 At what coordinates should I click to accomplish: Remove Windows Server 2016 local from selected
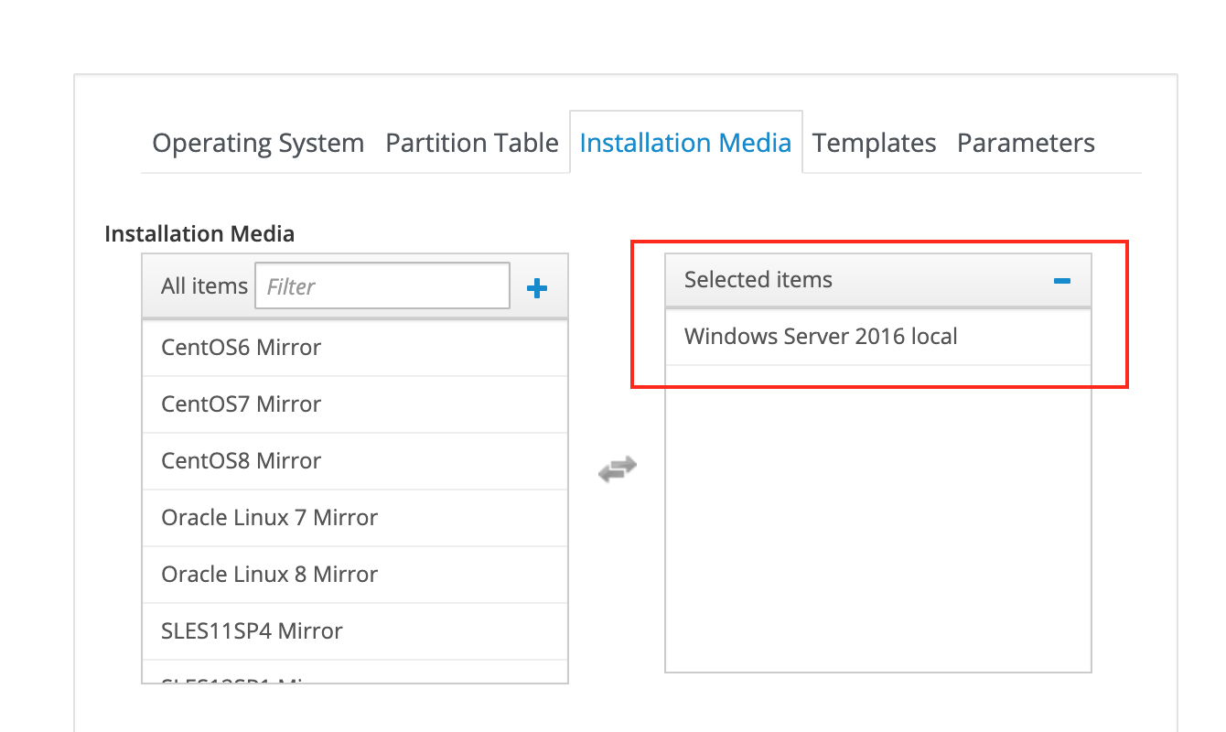(x=878, y=337)
